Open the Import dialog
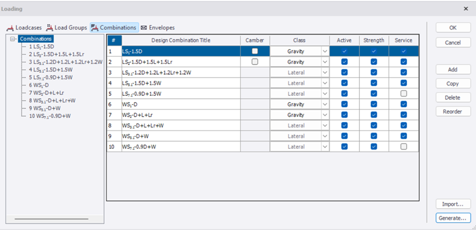 (453, 204)
